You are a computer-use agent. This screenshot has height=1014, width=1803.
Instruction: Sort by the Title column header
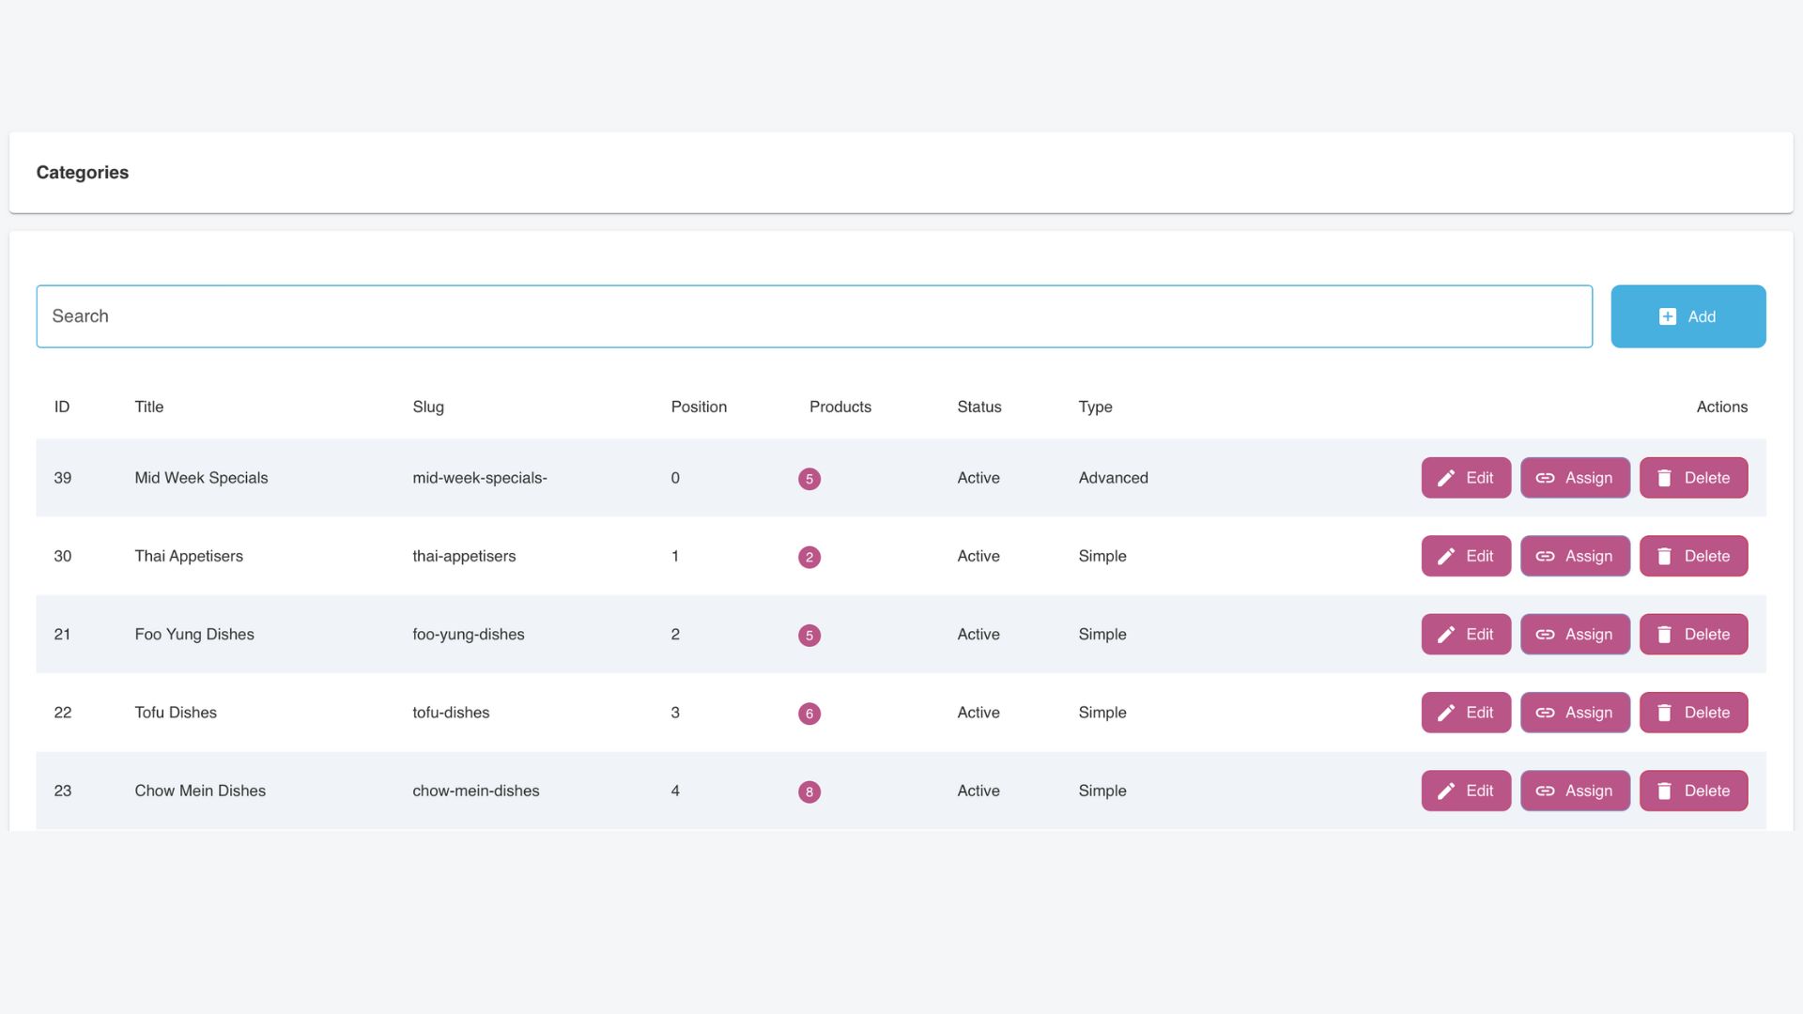pyautogui.click(x=148, y=407)
